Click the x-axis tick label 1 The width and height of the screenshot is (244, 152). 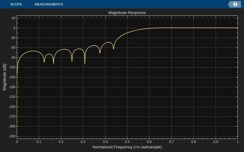tap(238, 142)
